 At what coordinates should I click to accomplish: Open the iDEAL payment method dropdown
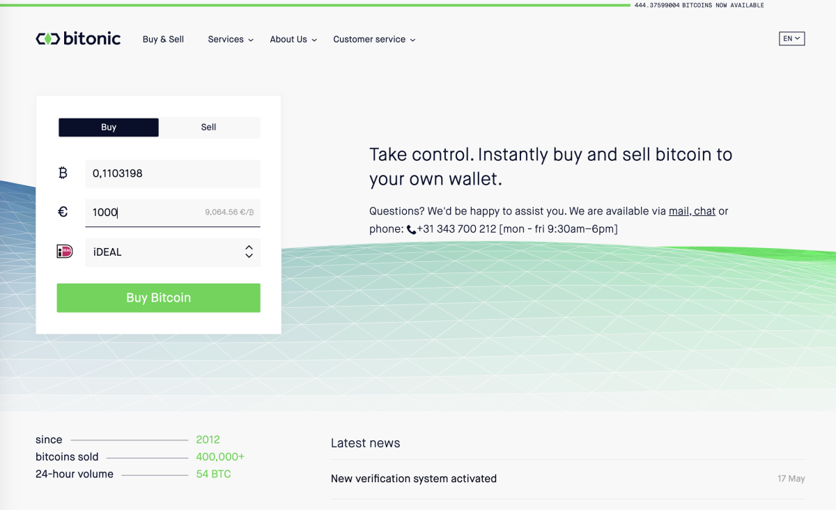coord(173,252)
